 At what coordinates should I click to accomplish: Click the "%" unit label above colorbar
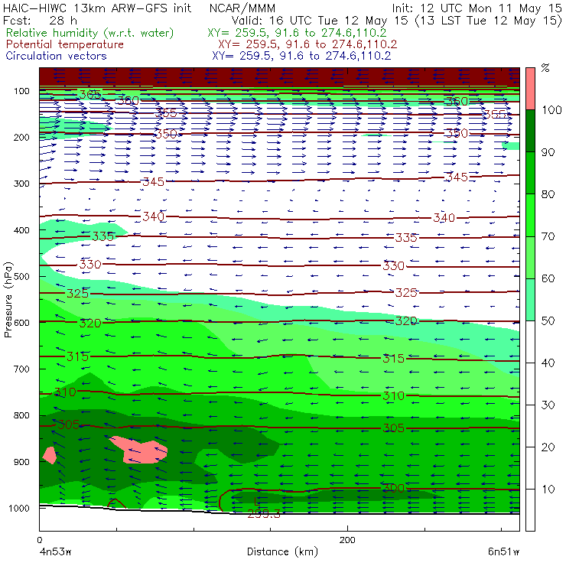(545, 67)
